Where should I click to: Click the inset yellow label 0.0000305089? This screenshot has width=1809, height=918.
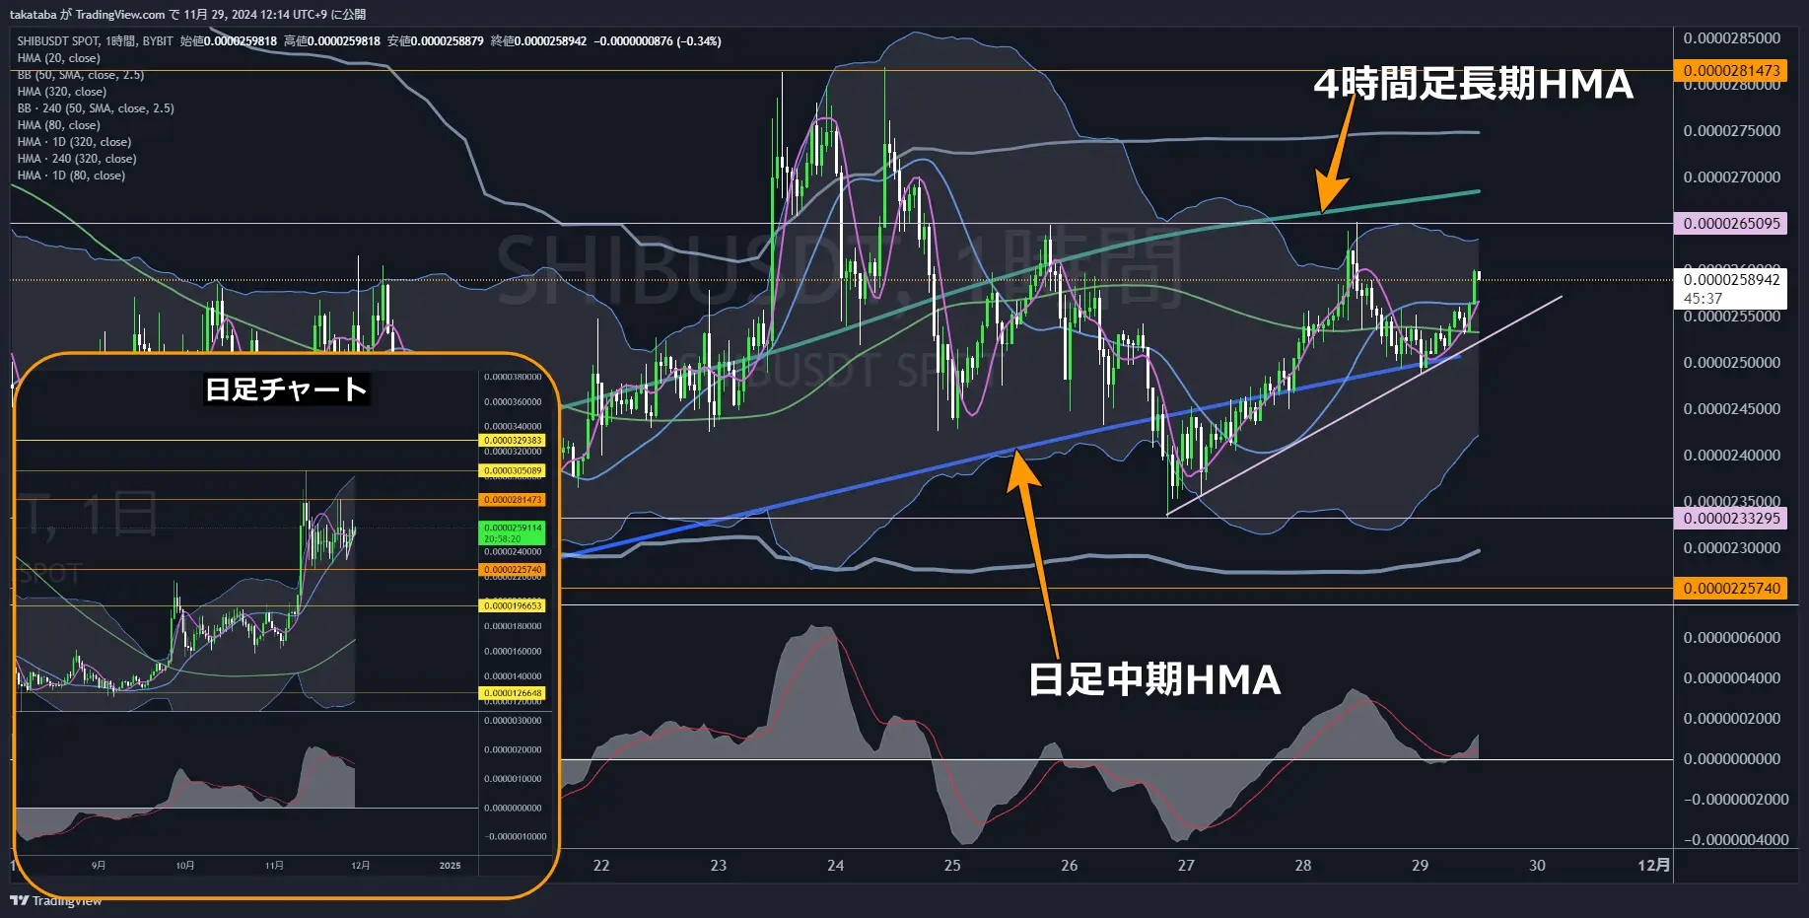pos(513,471)
